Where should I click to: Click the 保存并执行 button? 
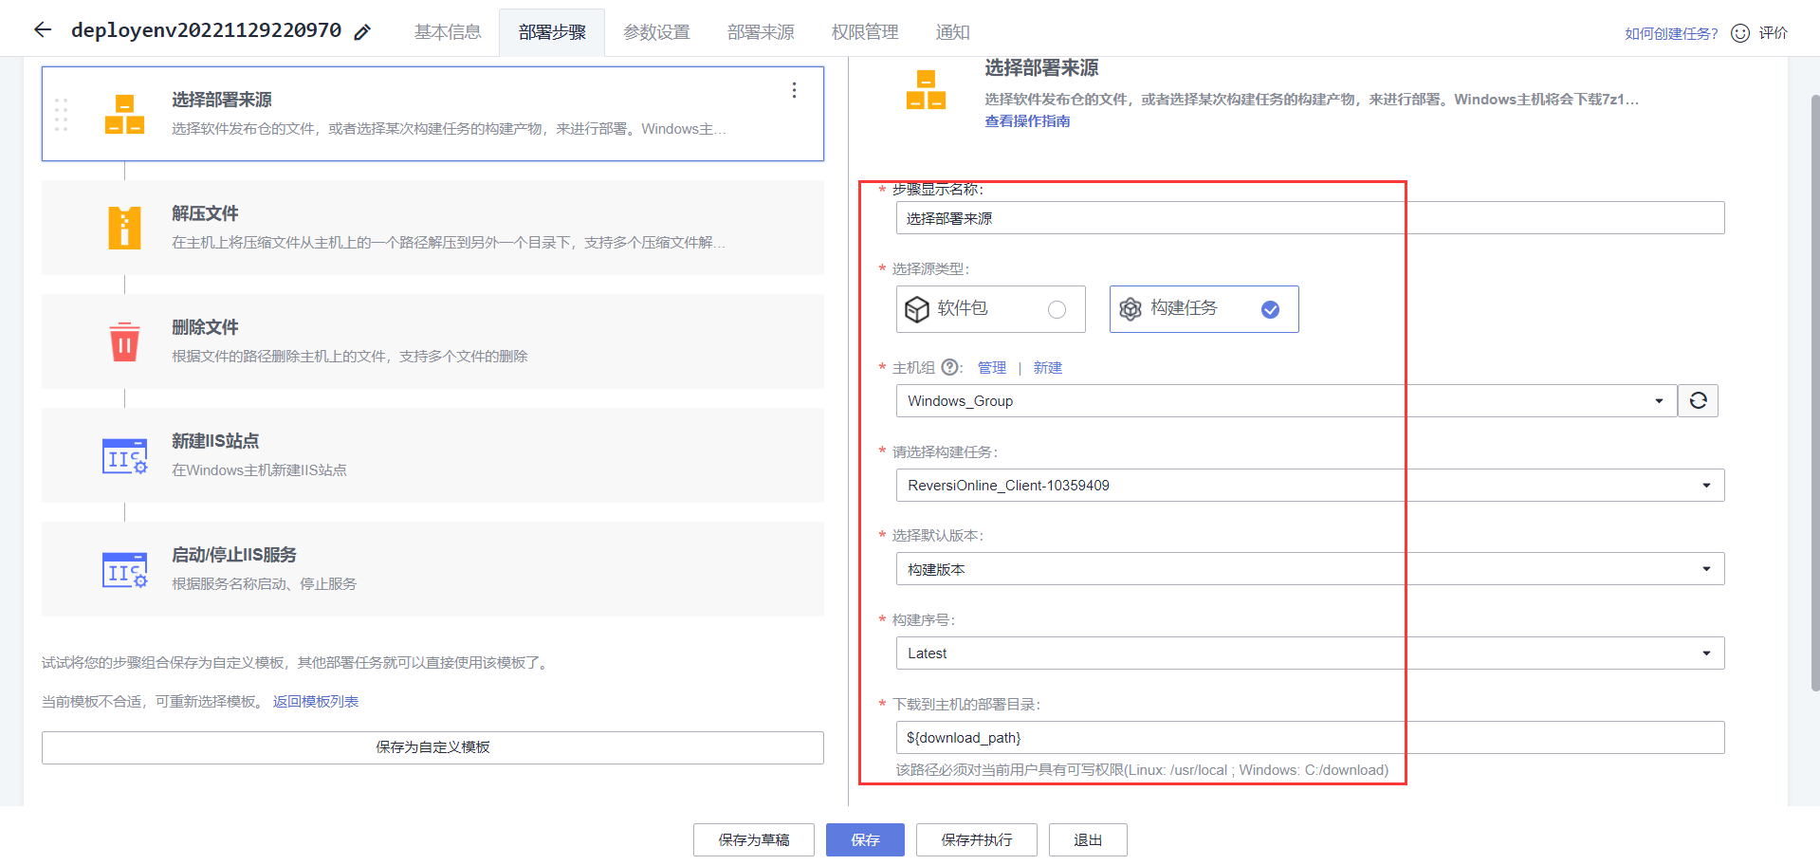pos(976,839)
